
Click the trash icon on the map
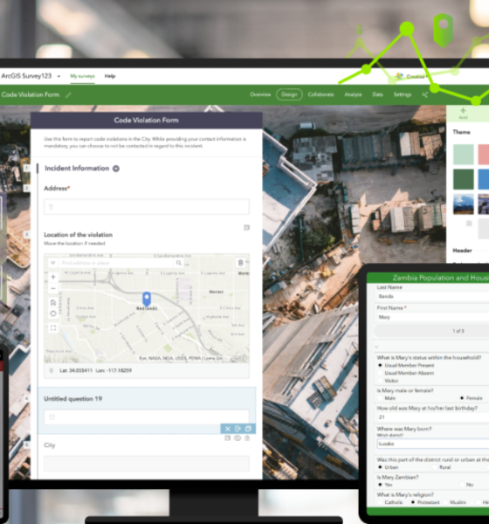click(x=240, y=263)
